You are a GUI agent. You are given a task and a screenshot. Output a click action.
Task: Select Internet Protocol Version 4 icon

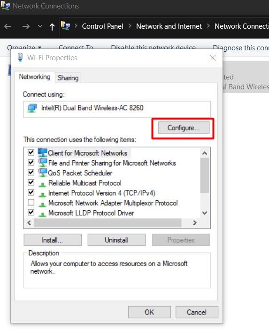coord(42,195)
